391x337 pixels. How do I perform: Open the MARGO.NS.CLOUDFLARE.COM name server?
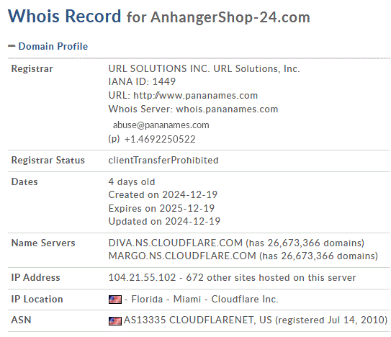182,256
